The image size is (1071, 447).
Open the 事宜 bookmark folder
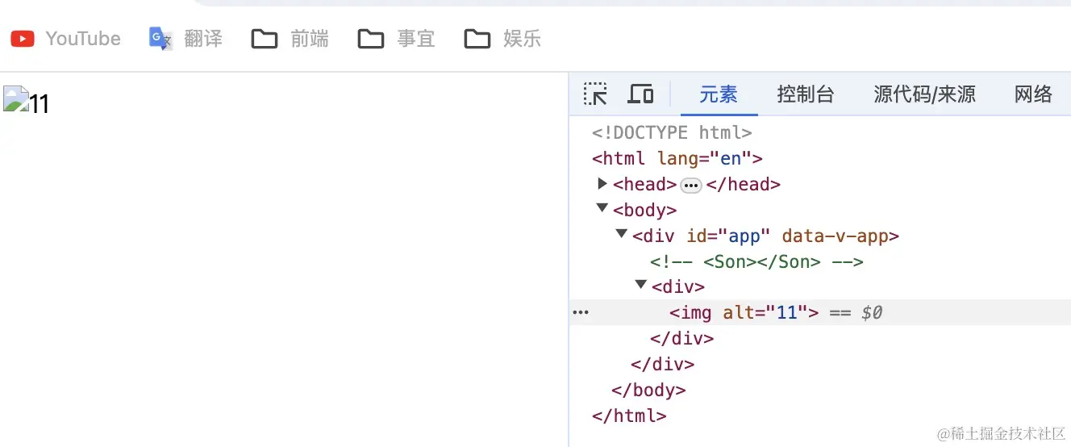point(397,39)
